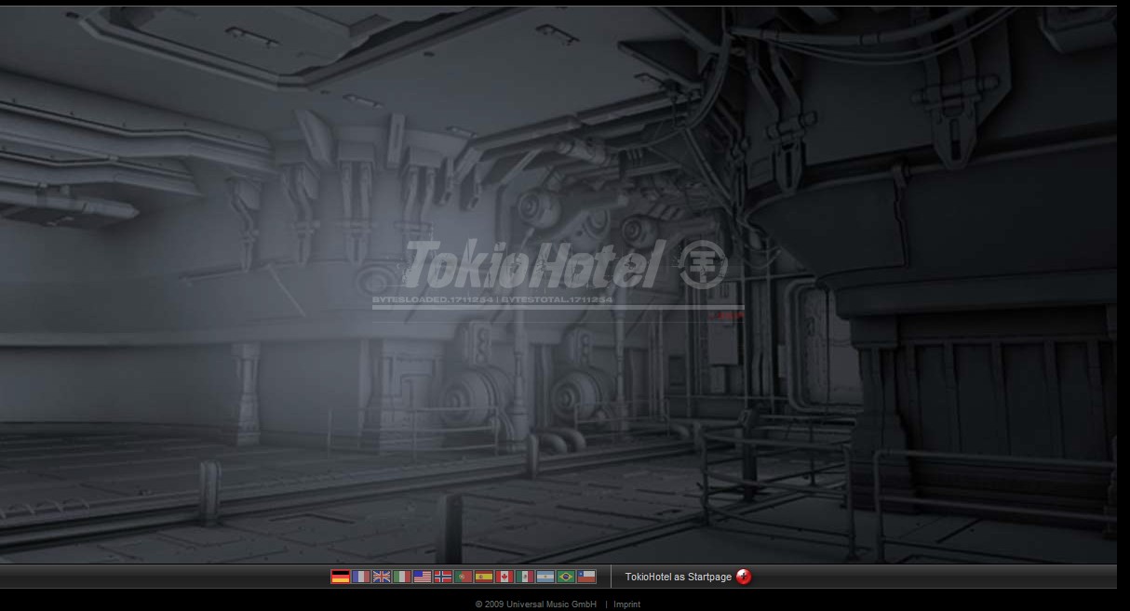
Task: Choose the French flag language
Action: (x=361, y=577)
